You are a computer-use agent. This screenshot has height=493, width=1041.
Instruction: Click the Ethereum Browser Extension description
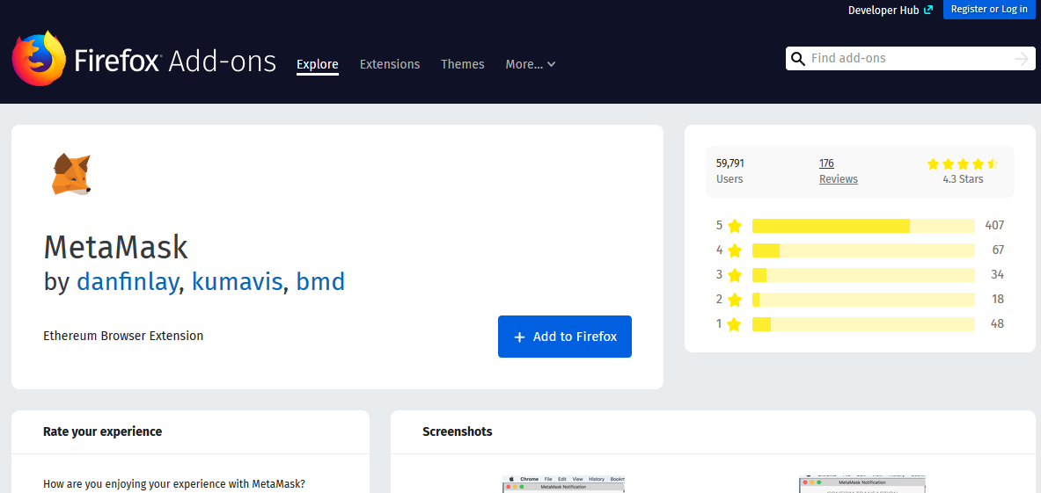pyautogui.click(x=123, y=336)
